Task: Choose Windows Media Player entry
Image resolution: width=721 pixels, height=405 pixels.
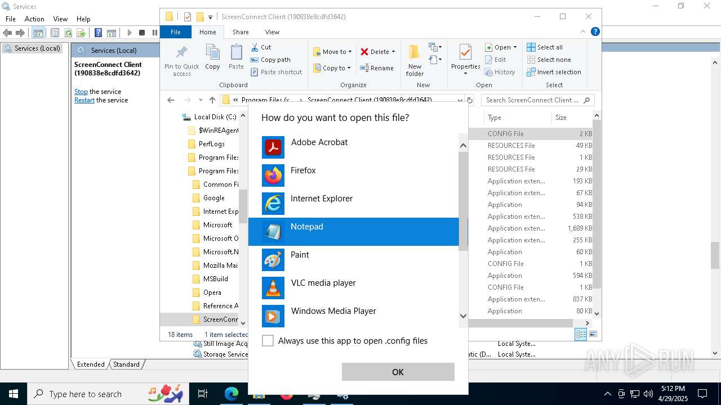Action: click(354, 316)
